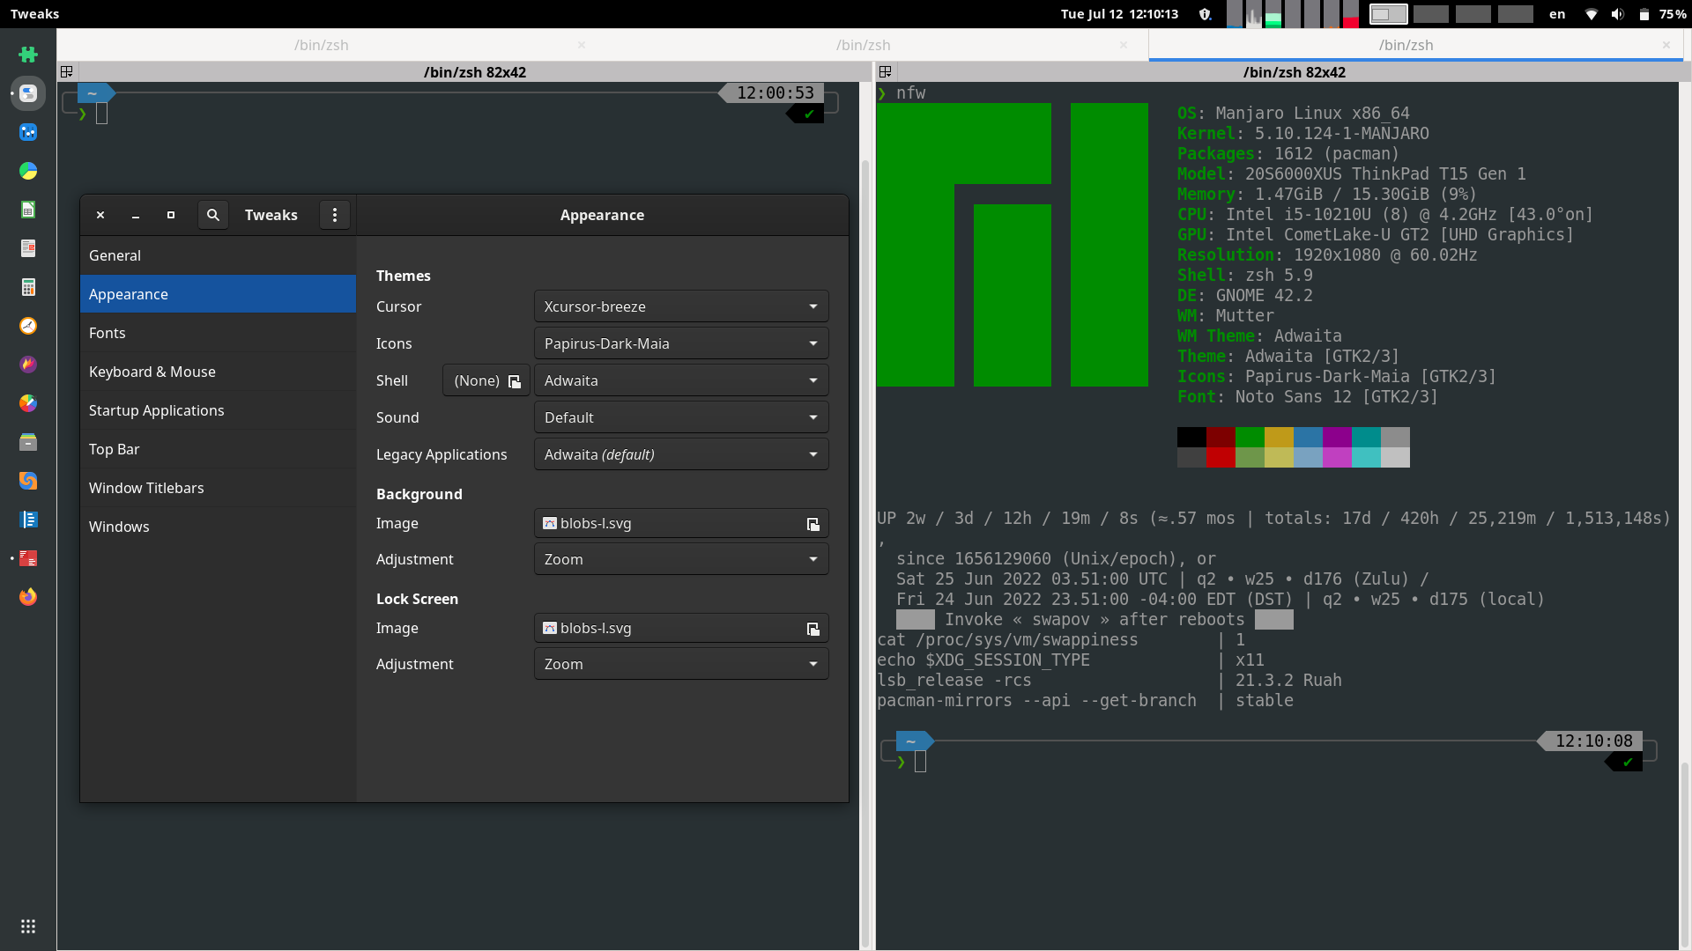The image size is (1692, 951).
Task: Switch to the second workspace thumbnail
Action: pos(1430,14)
